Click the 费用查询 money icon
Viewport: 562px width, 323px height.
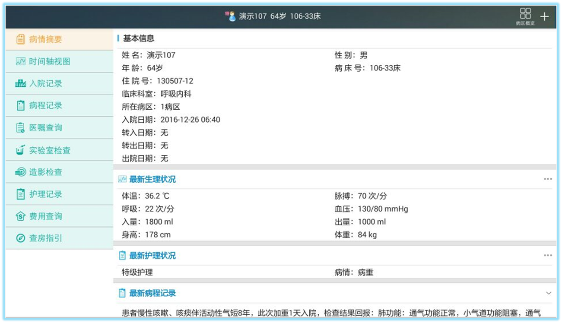pos(20,216)
